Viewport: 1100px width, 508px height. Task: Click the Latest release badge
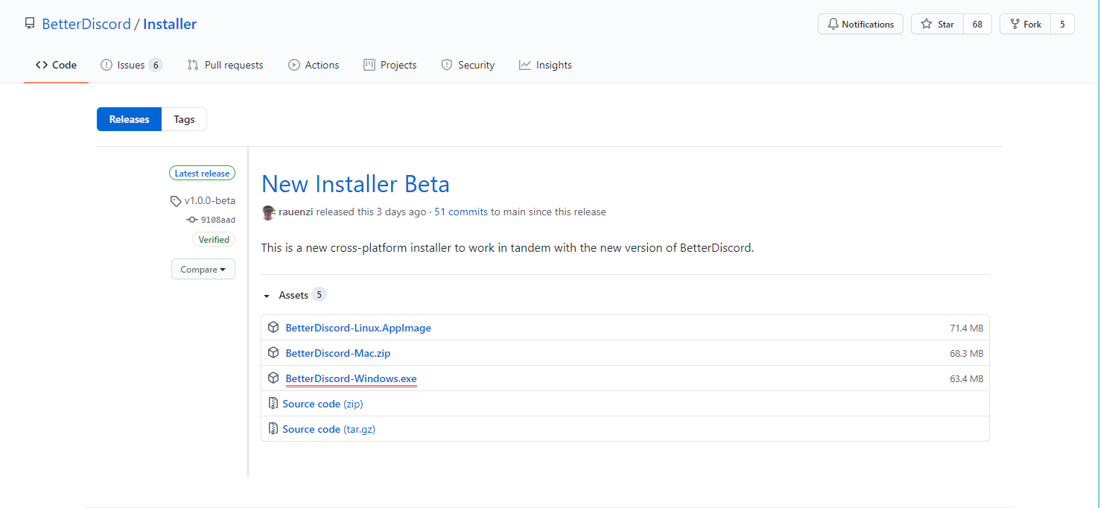pyautogui.click(x=202, y=173)
